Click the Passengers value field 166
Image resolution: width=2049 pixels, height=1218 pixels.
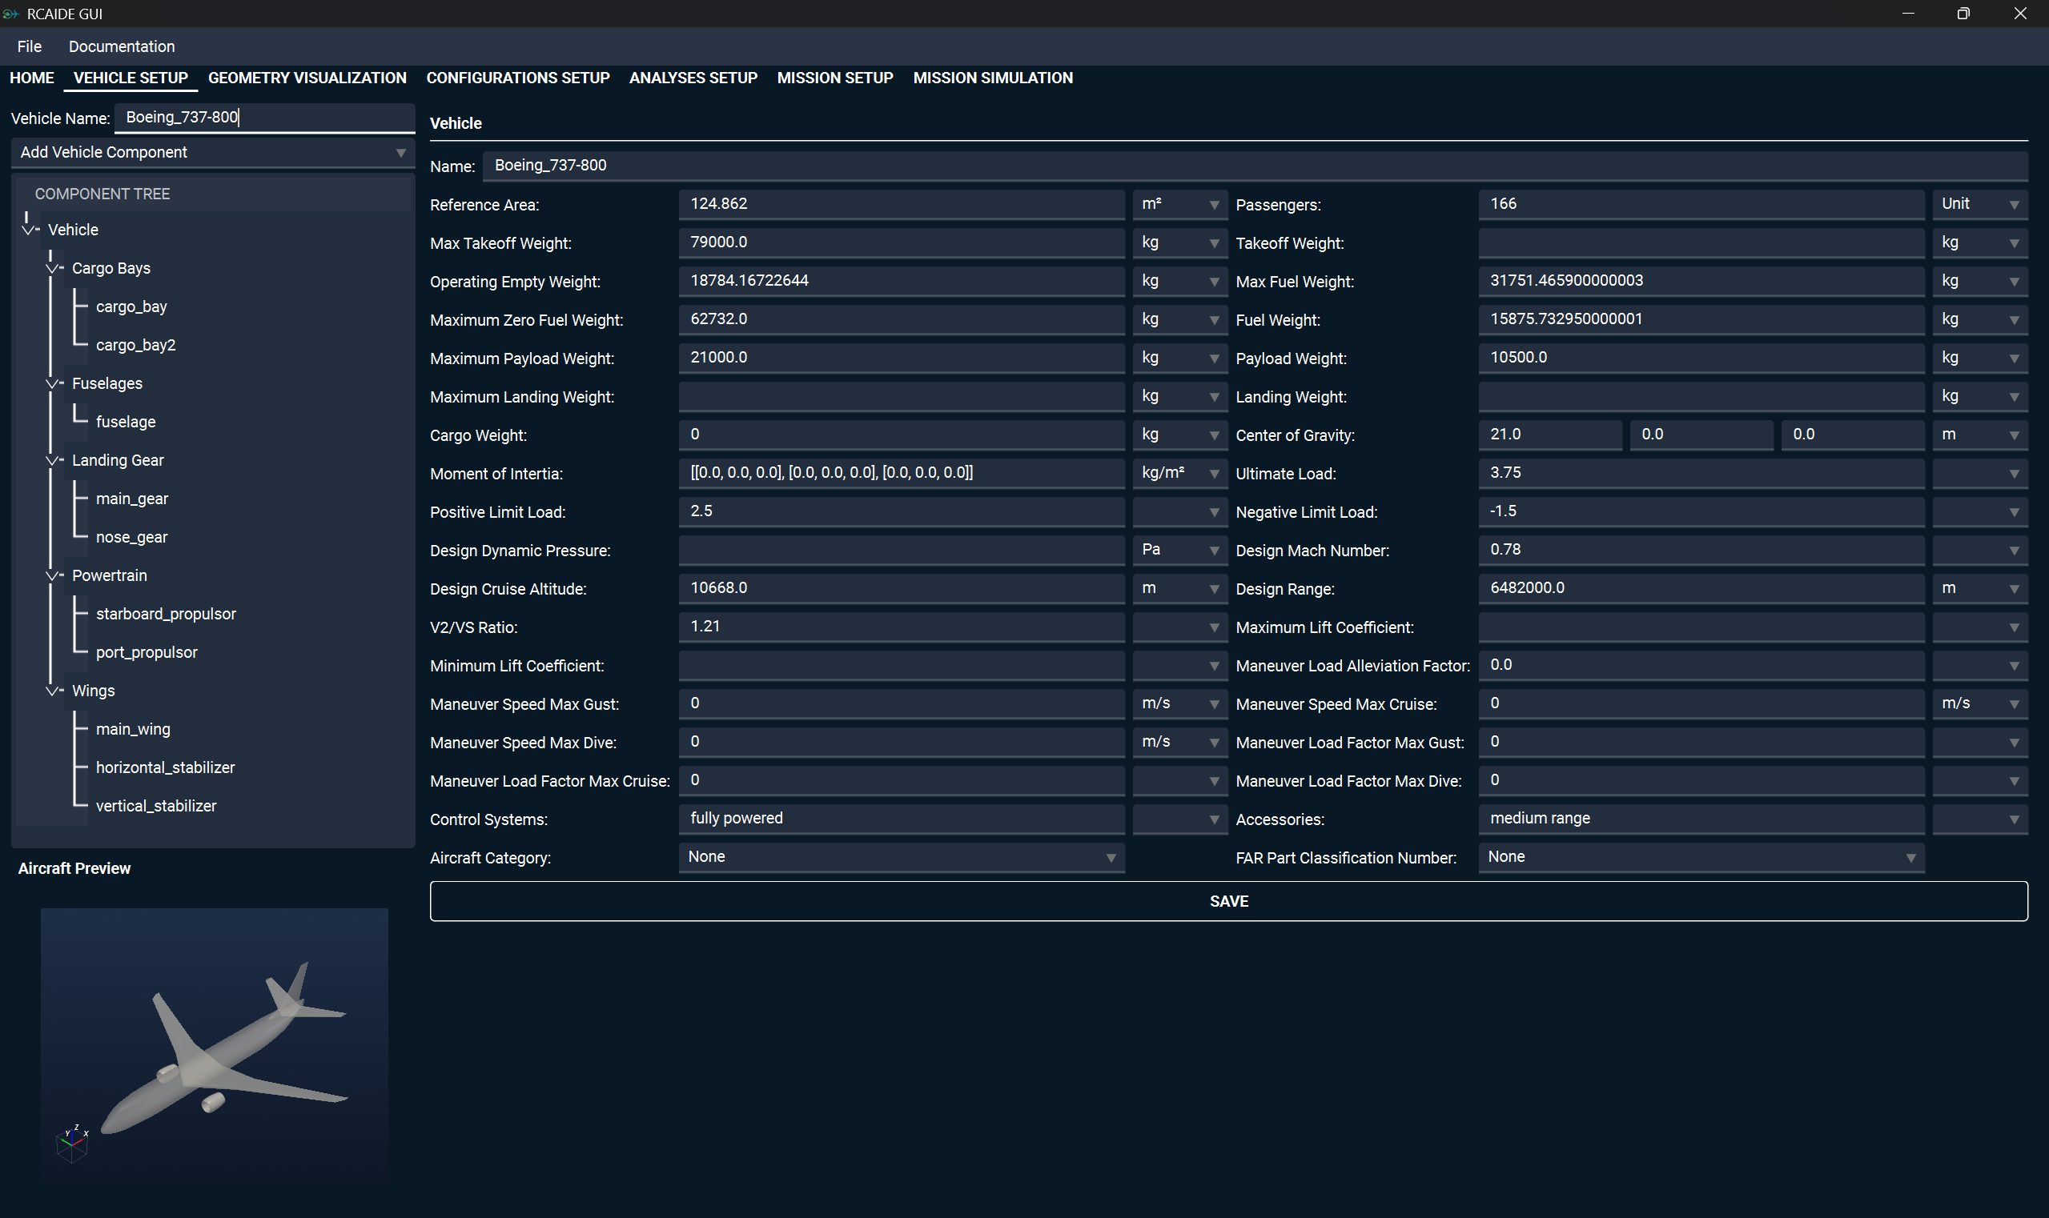1701,204
